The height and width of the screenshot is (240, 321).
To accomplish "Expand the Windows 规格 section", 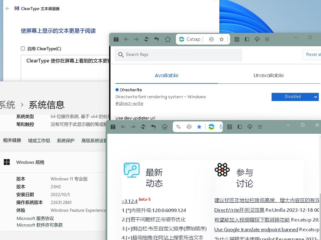I will [53, 162].
